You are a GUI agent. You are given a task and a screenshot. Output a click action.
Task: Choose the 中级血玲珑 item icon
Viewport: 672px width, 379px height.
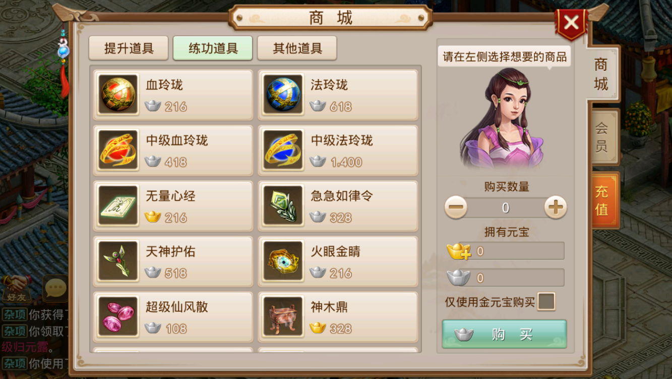(118, 149)
